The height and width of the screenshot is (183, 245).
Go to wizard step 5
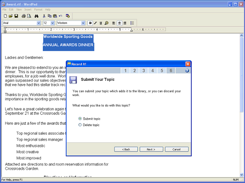click(162, 71)
